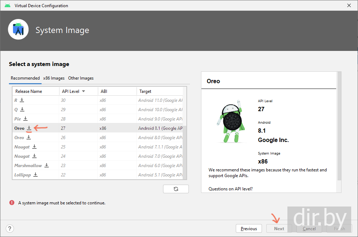Screen dimensions: 358x237
Task: Open the Other Images tab
Action: pos(81,78)
